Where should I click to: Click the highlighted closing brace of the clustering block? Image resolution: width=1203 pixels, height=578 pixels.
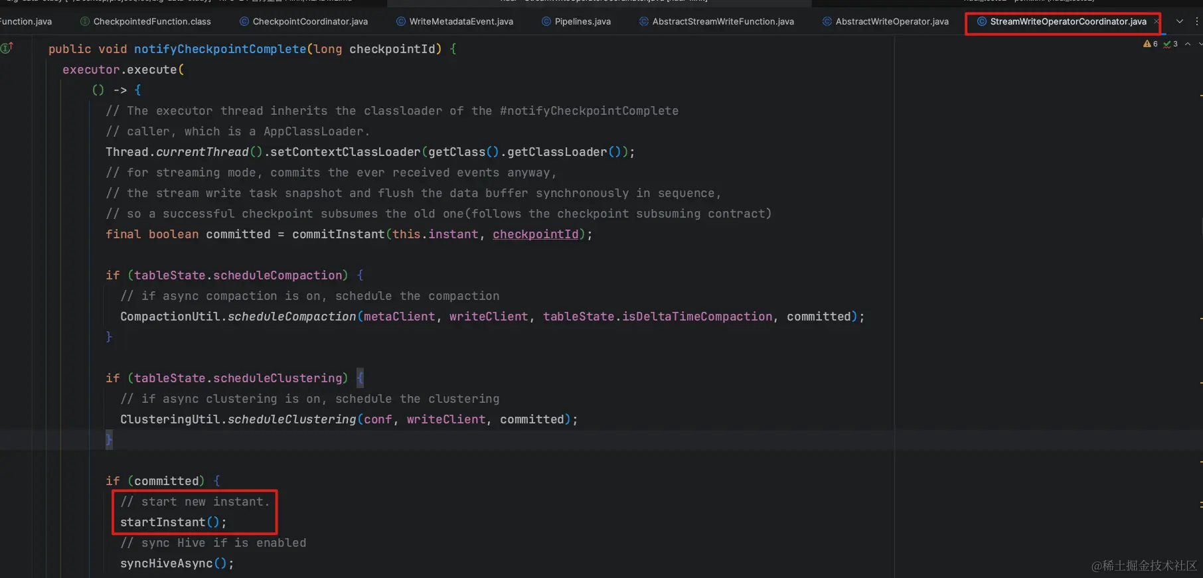pyautogui.click(x=109, y=439)
